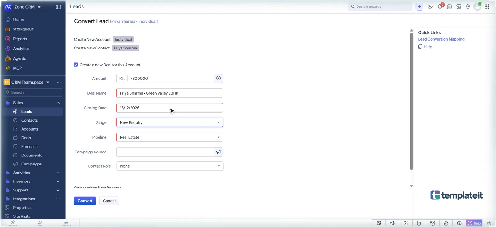The image size is (496, 227).
Task: Open the accessibility icon in bottom bar
Action: point(459,223)
